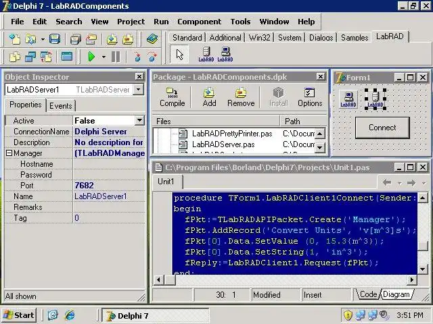
Task: Click the View Form icon
Action: (30, 57)
